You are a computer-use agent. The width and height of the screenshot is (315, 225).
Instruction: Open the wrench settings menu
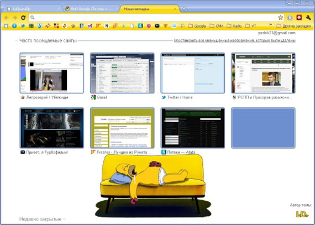(308, 18)
